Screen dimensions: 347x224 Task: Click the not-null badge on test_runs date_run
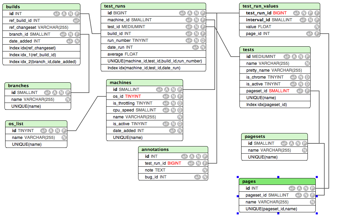[x=203, y=47]
